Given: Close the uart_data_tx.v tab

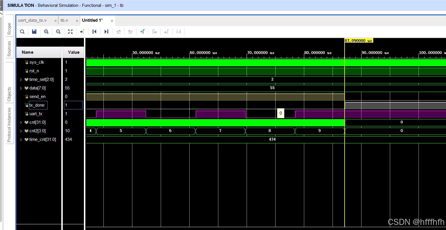Looking at the screenshot, I should tap(55, 21).
